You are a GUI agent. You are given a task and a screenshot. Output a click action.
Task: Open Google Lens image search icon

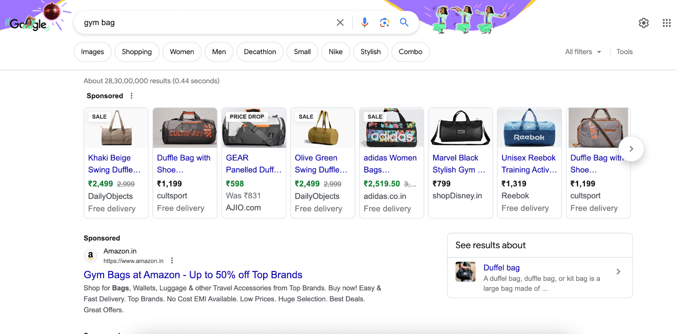[x=384, y=22]
